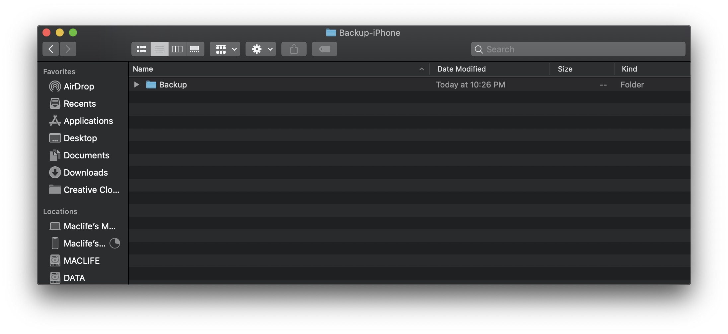Viewport: 728px width, 334px height.
Task: Toggle the Name column sort order
Action: 143,69
